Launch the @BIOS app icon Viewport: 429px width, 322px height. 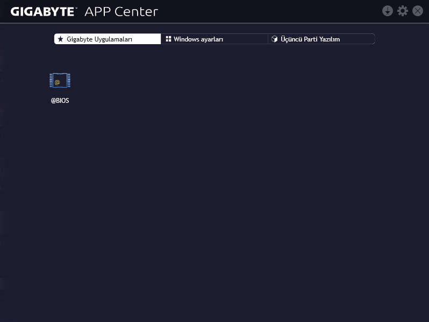[60, 81]
